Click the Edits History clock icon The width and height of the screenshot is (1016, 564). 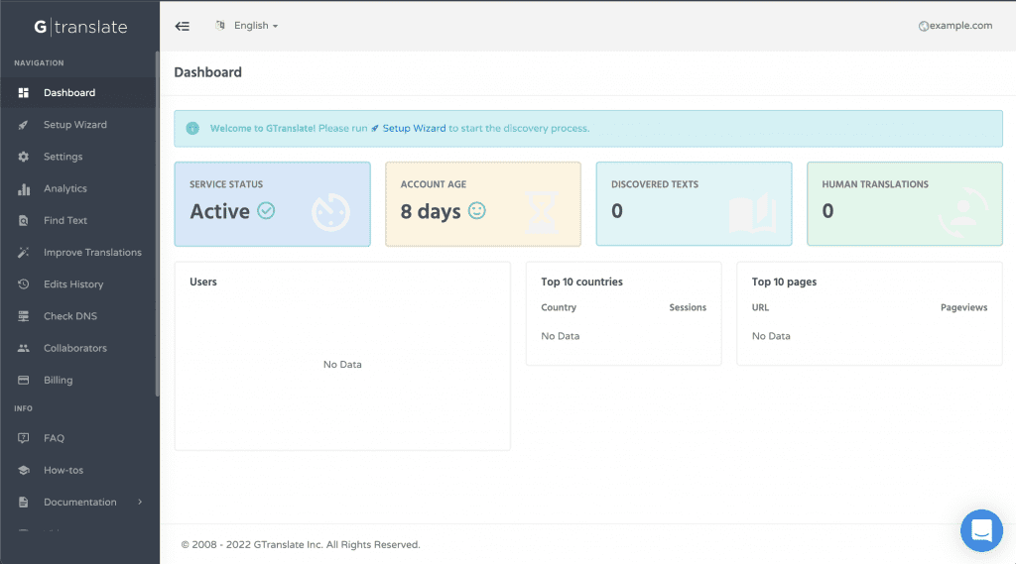(24, 284)
